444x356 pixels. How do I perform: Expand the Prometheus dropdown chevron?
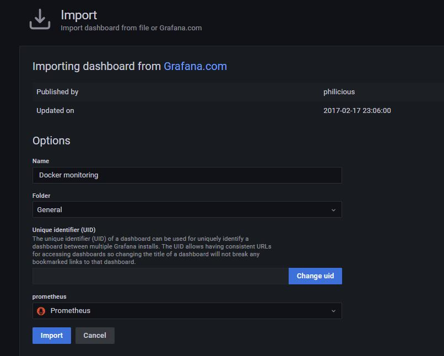click(333, 311)
